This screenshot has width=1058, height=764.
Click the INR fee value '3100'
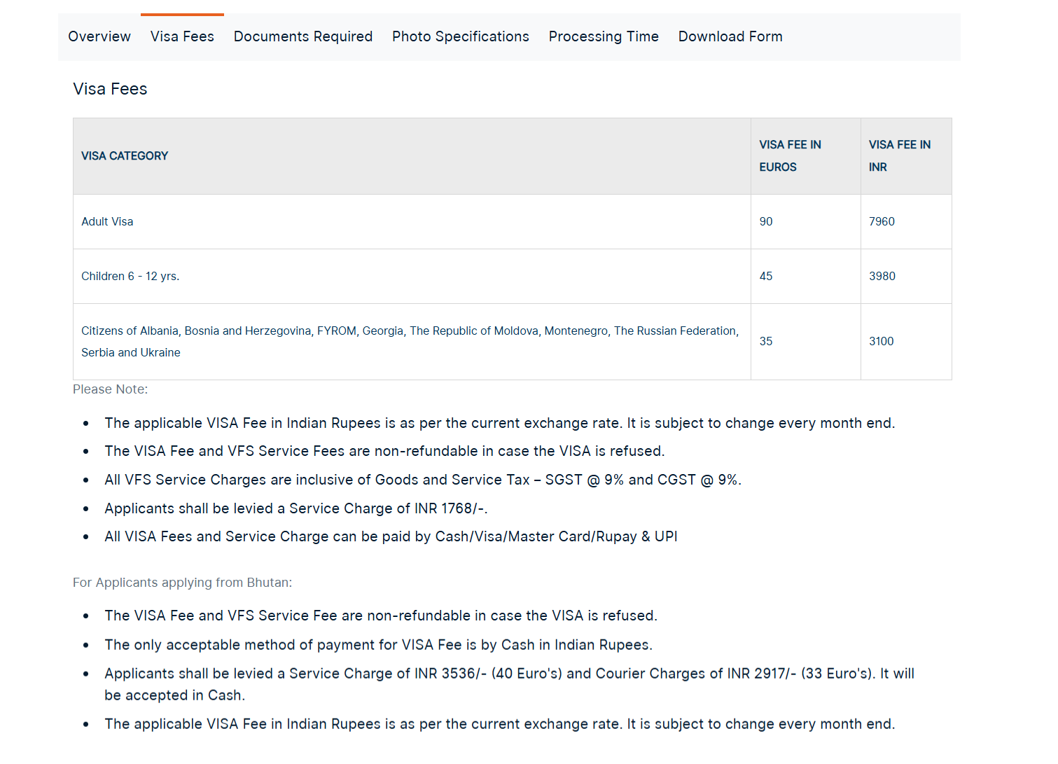click(882, 341)
